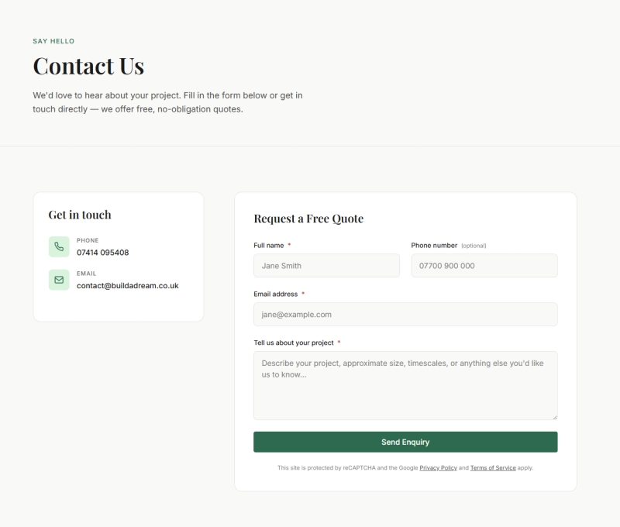Click the green phone icon
Viewport: 620px width, 527px height.
point(59,246)
